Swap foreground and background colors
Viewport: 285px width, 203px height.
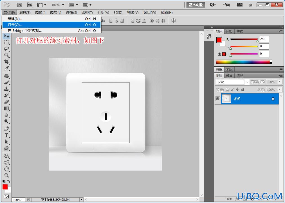tap(9, 181)
